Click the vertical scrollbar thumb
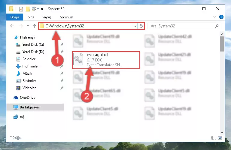Screen dimensions: 231x150 [x=222, y=44]
